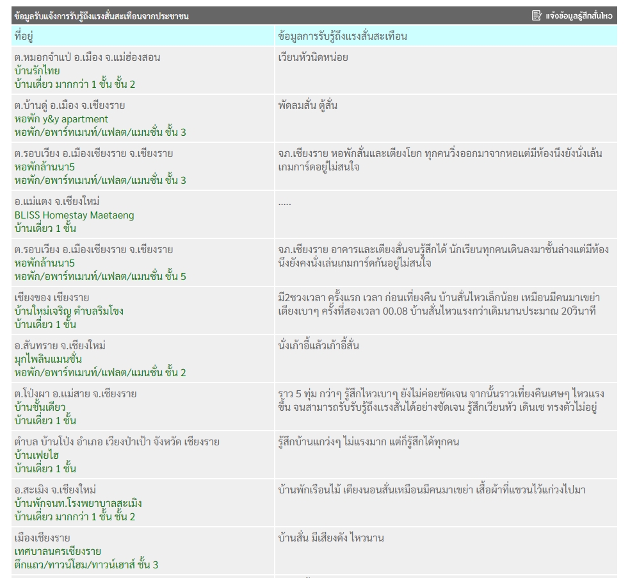Click the address ต.หมอกจำแป่ อ.เมือง จ.แม่ฮ่องสอน

coord(87,58)
